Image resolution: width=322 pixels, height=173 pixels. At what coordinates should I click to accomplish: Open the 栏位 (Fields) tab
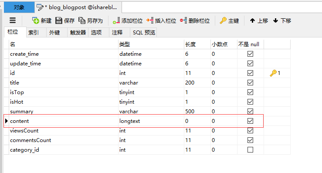point(15,32)
